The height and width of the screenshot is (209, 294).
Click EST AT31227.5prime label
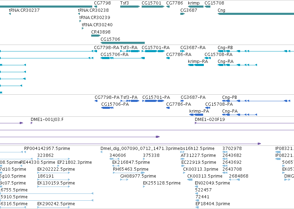tap(198, 155)
